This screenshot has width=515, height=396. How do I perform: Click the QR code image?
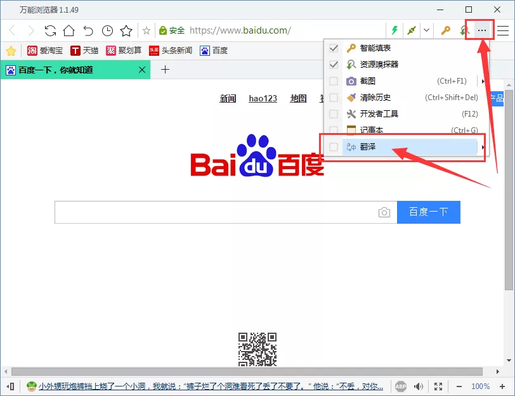(x=257, y=349)
